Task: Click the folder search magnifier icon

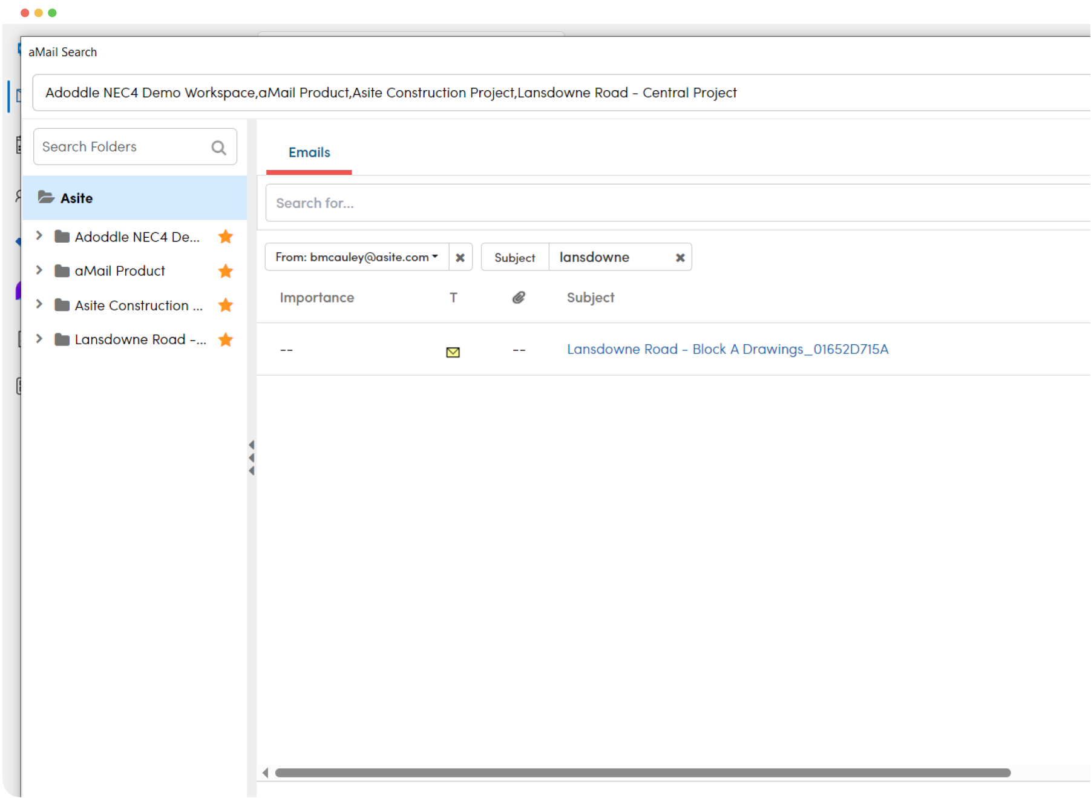Action: click(218, 147)
